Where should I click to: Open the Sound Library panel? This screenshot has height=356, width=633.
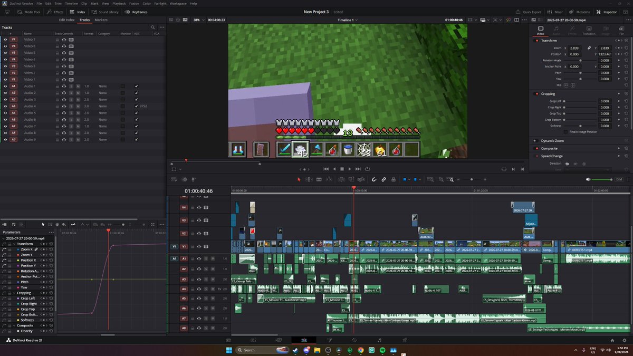pyautogui.click(x=105, y=11)
